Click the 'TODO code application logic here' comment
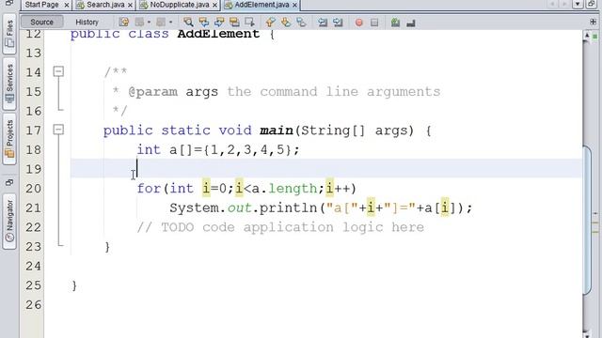Screen dimensions: 602x338 280,227
